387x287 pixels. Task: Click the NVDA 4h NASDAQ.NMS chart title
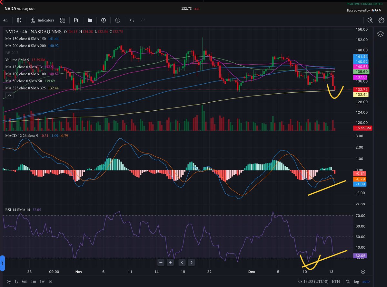click(33, 32)
